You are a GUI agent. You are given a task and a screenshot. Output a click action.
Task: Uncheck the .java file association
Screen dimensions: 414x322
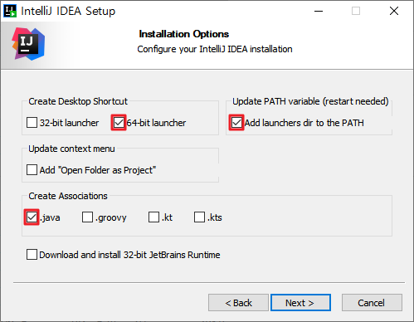click(x=32, y=217)
